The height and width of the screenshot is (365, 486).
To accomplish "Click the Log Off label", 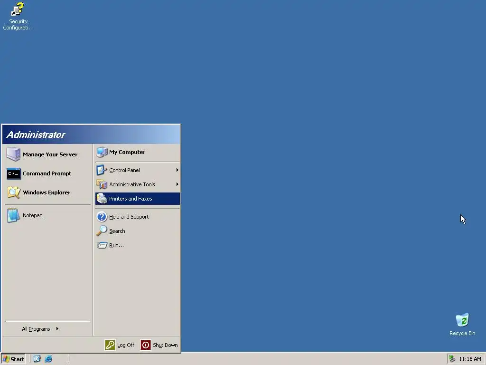I will click(126, 345).
